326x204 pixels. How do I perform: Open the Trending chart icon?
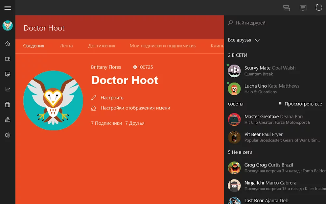[x=8, y=89]
